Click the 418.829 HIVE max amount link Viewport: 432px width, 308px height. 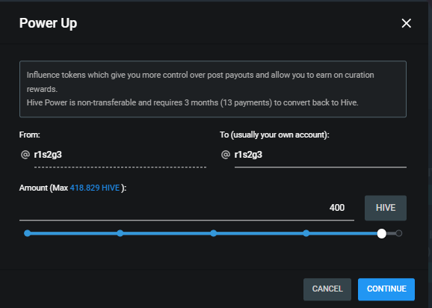[95, 188]
